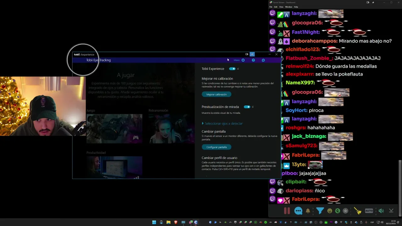The width and height of the screenshot is (402, 226).
Task: Click username reinwolf24 in chat
Action: tap(300, 67)
